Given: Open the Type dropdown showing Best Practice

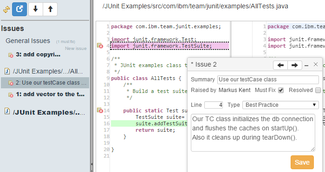Looking at the screenshot, I should [x=280, y=105].
